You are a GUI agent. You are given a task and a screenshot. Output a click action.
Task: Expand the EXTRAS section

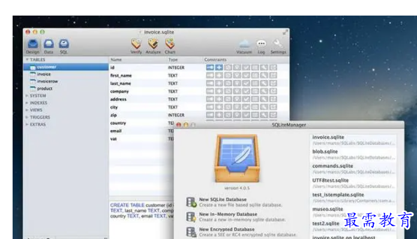pos(27,124)
